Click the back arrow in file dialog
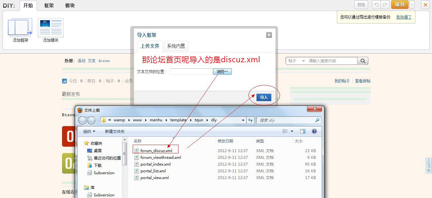The height and width of the screenshot is (198, 432). [83, 120]
